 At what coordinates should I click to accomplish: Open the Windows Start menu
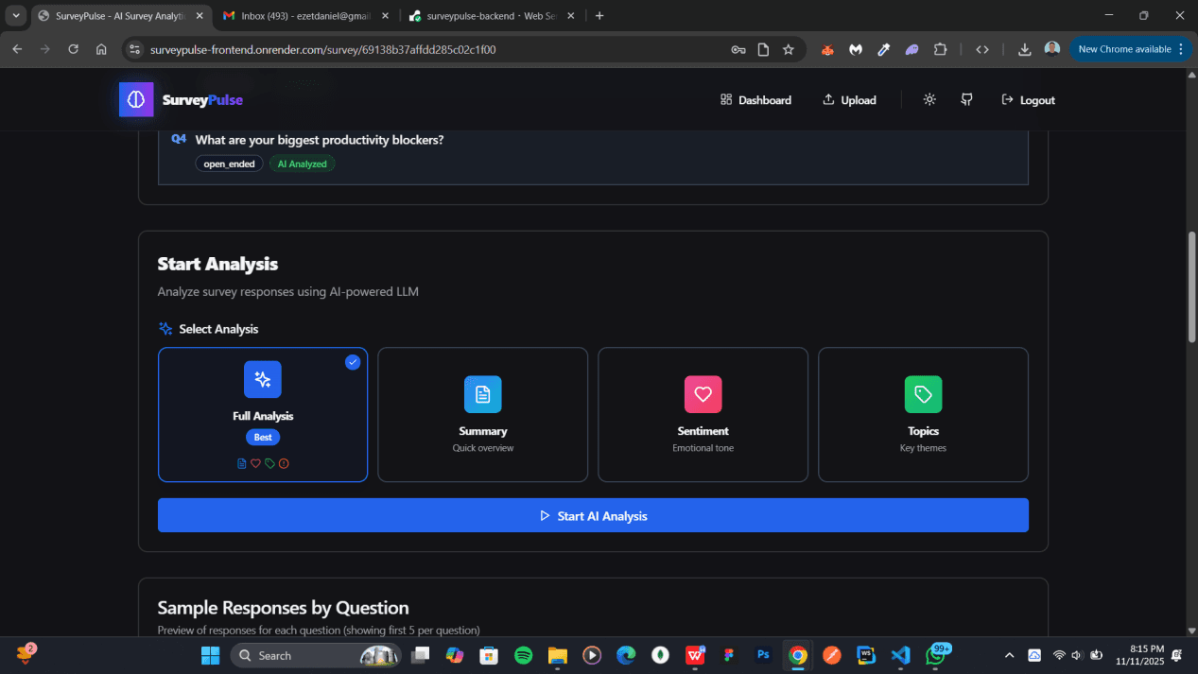[x=210, y=655]
